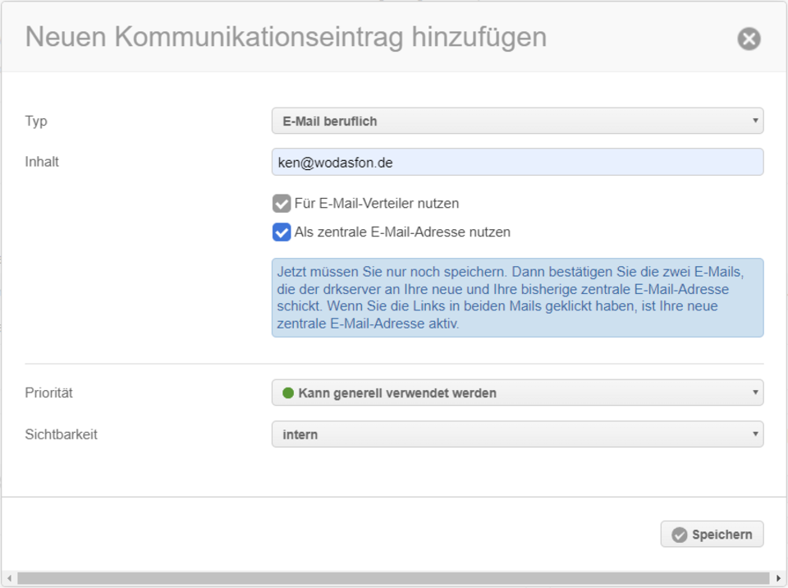Screen dimensions: 788x588
Task: Click the 'Neuen Kommunikationseintrag hinzufügen' dialog title
Action: coord(286,37)
